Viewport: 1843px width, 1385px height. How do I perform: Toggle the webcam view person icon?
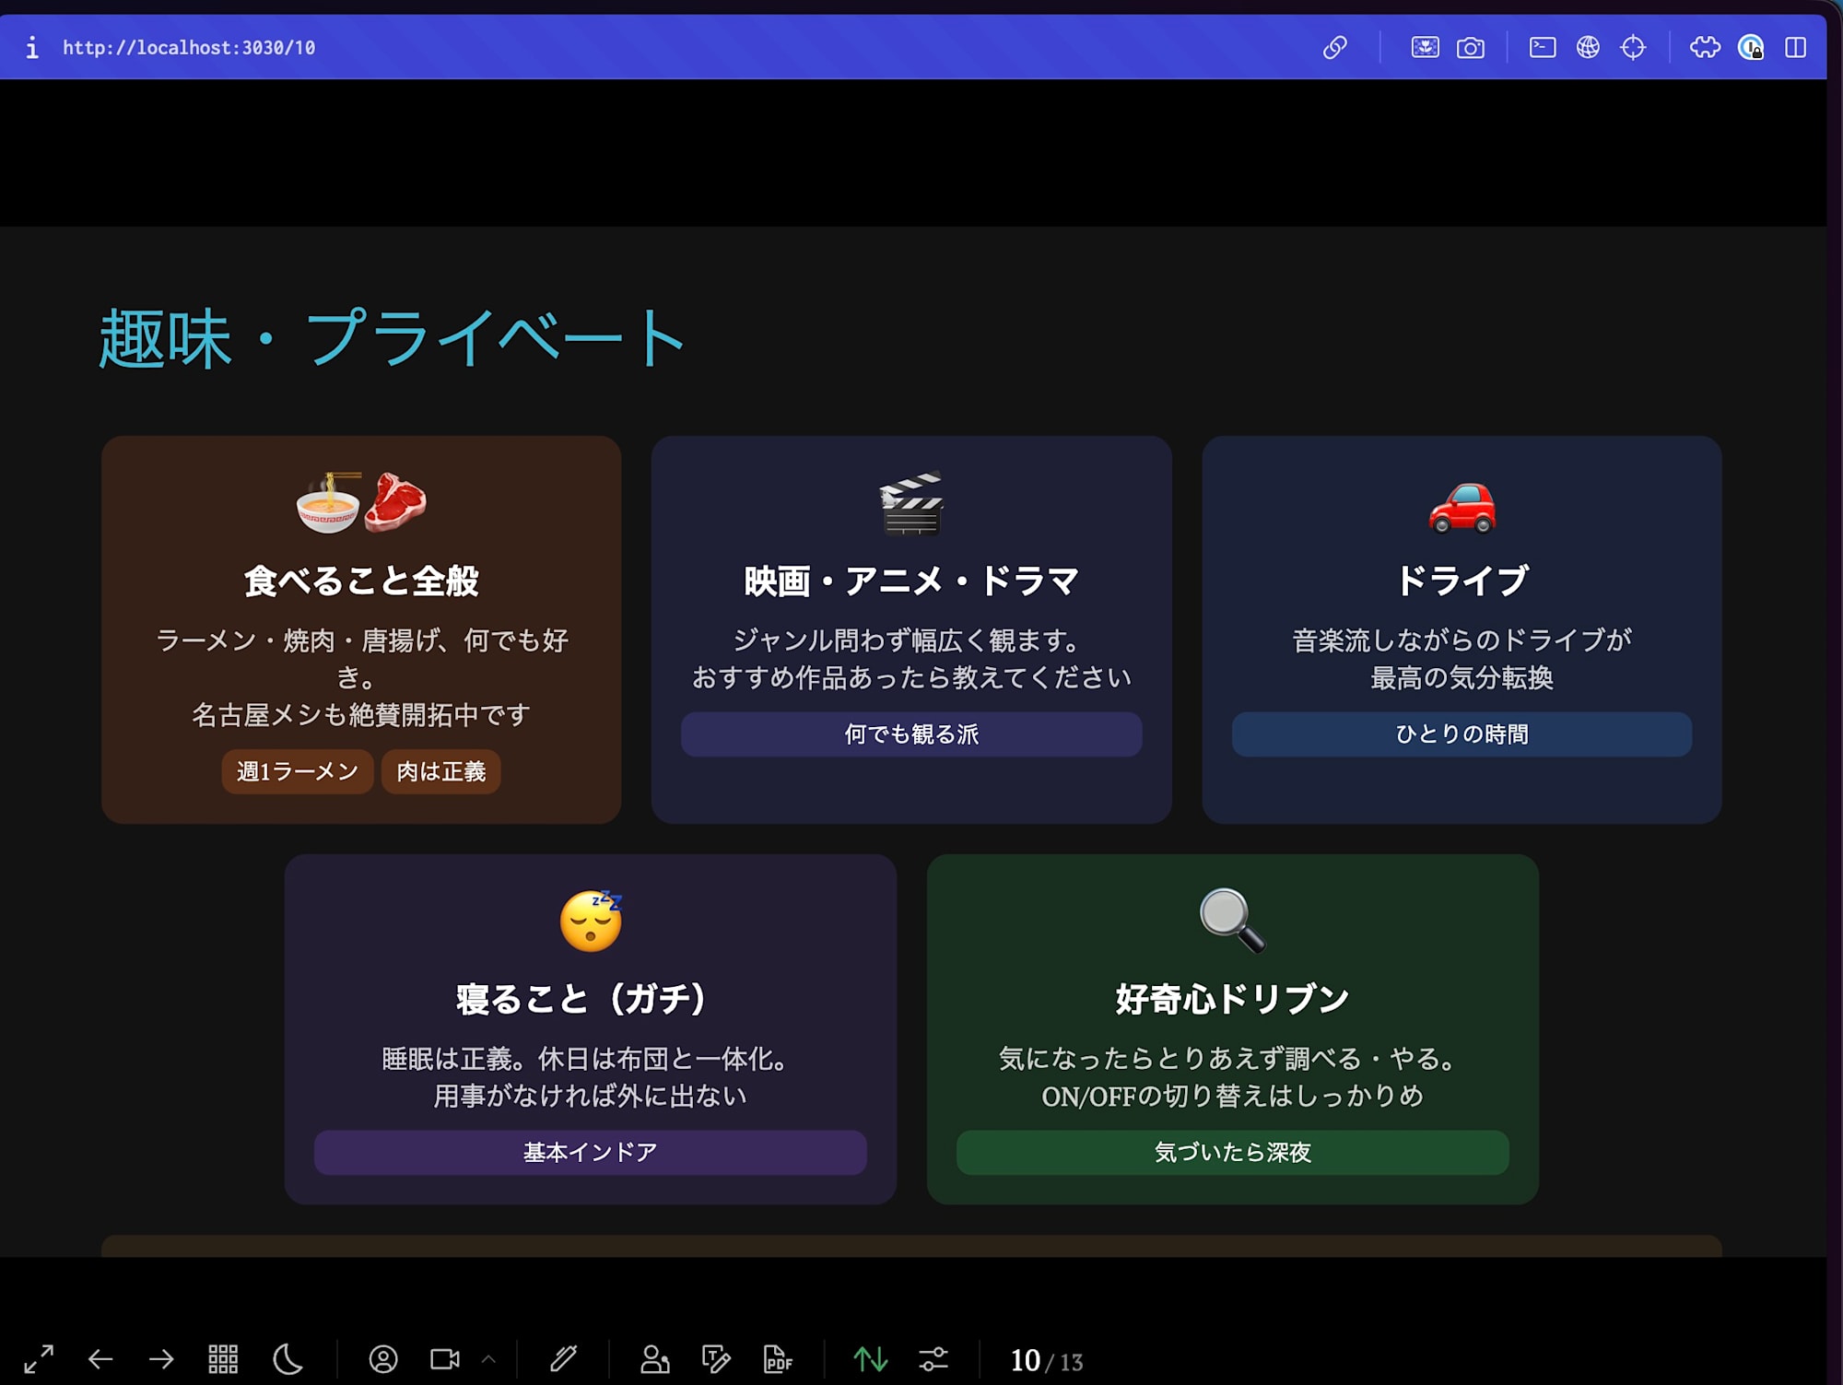tap(383, 1359)
